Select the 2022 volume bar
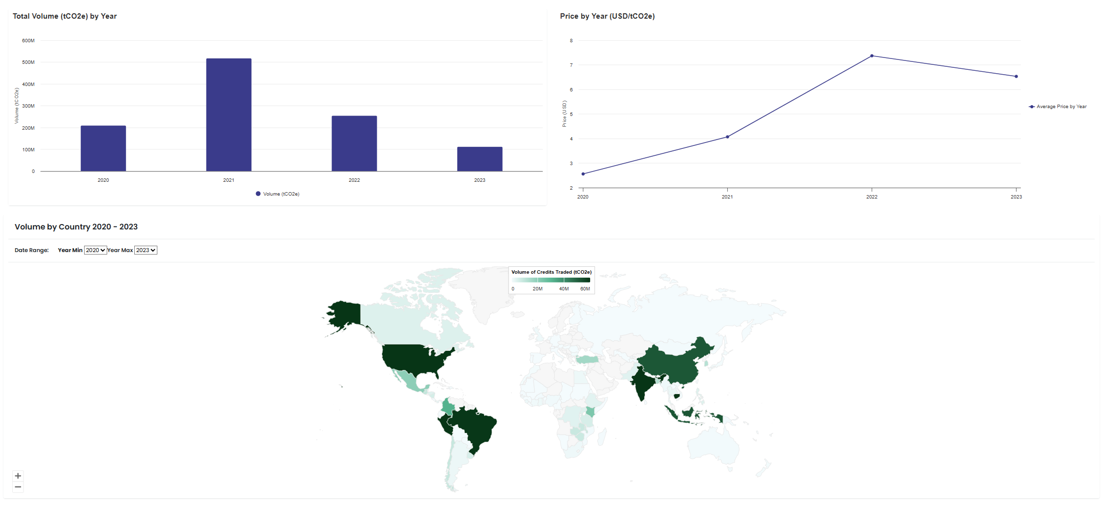The image size is (1105, 513). (x=354, y=143)
